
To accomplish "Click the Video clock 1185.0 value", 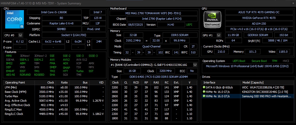I will (x=284, y=52).
